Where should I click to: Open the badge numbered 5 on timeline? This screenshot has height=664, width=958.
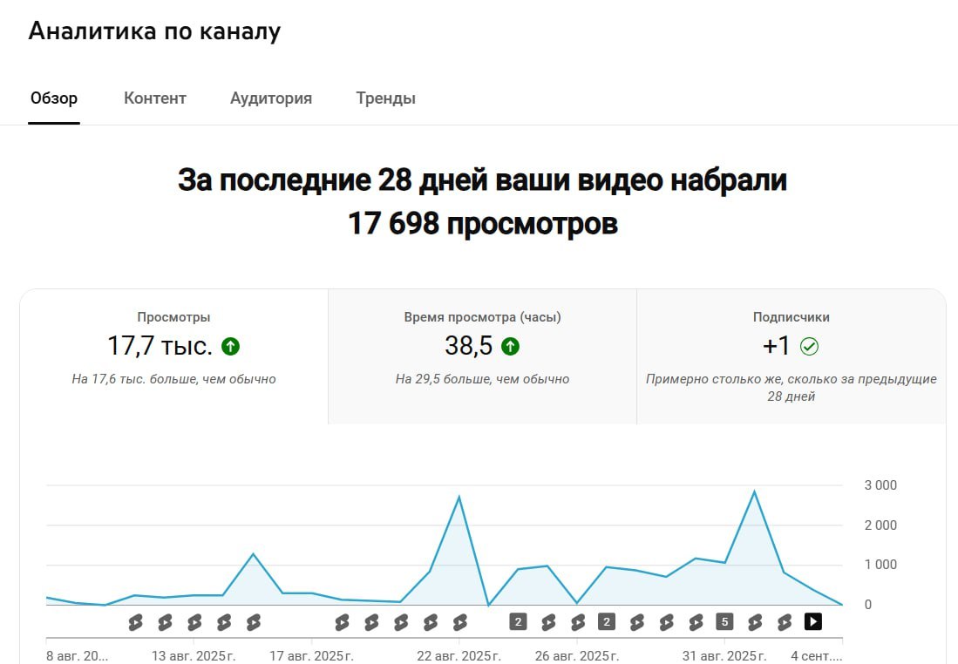click(x=724, y=622)
